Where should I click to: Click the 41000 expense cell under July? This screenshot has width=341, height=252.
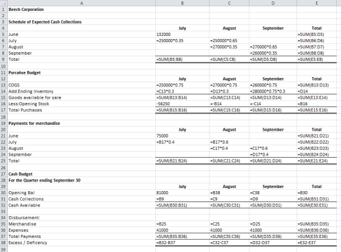click(x=182, y=230)
